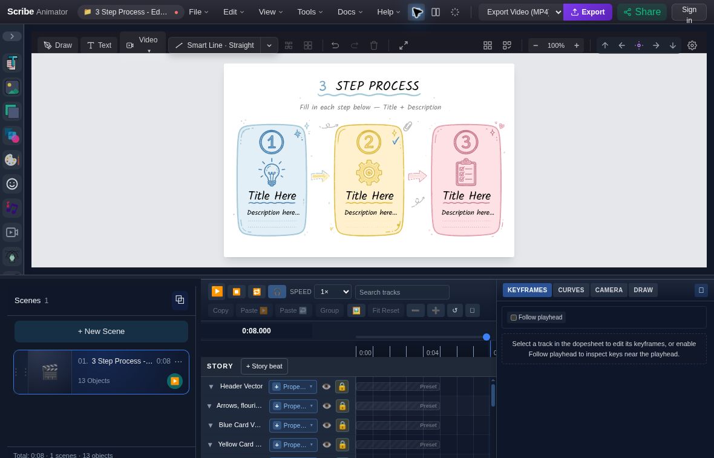Image resolution: width=714 pixels, height=458 pixels.
Task: Nudge selection right with right arrow
Action: pos(656,45)
